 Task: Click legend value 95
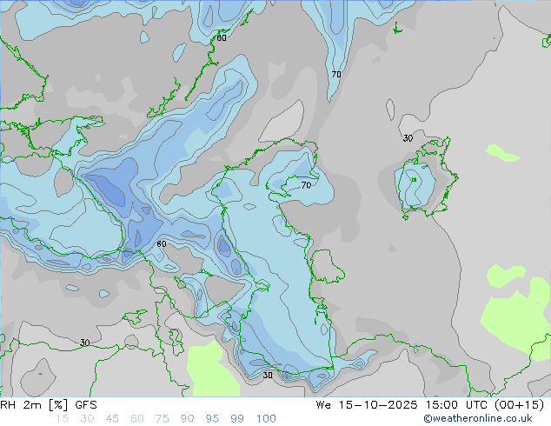pos(212,419)
